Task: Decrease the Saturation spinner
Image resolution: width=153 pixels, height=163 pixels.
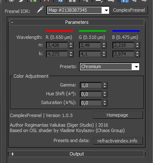Action: click(x=105, y=104)
